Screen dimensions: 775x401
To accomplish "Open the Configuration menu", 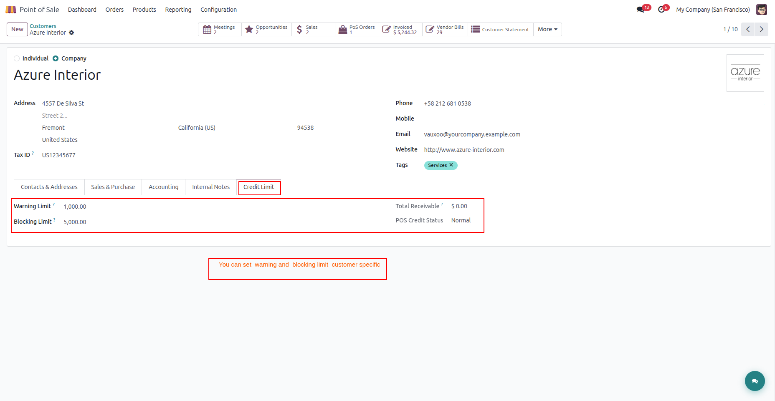I will (x=218, y=10).
